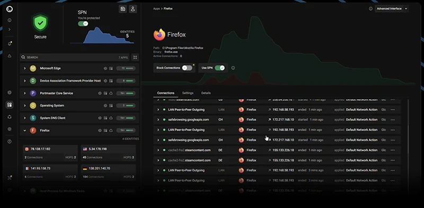The image size is (424, 208).
Task: Click the IDENTITIES 5 counter
Action: (127, 34)
